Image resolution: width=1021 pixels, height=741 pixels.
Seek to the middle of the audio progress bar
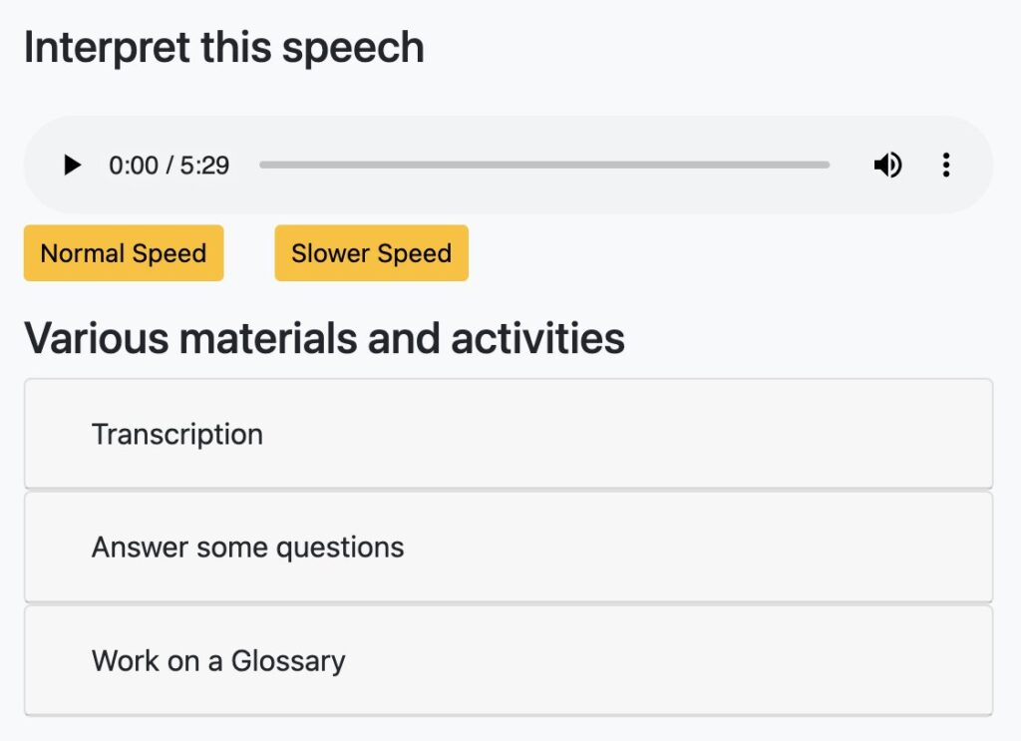pyautogui.click(x=544, y=166)
